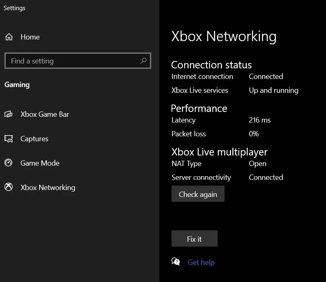Open the Get help link
The width and height of the screenshot is (326, 282).
[x=201, y=262]
